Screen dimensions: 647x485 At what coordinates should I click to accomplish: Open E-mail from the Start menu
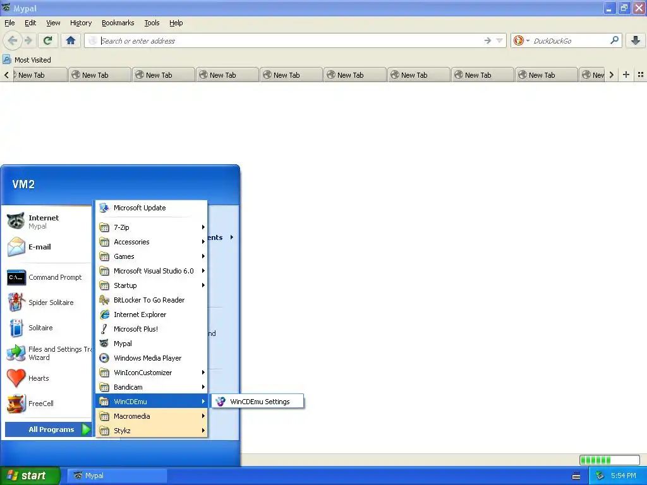click(x=47, y=247)
